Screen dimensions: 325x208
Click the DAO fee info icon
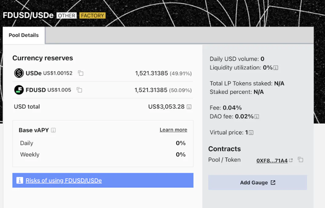click(257, 116)
